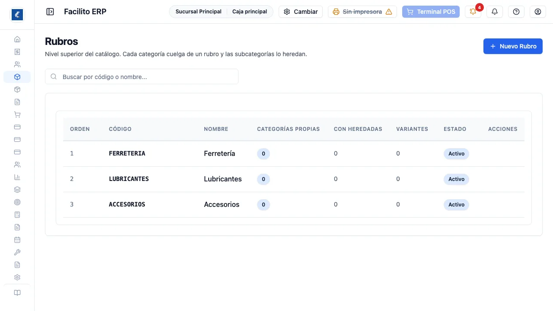Open the stacked layers icon in sidebar
Image resolution: width=553 pixels, height=311 pixels.
pos(17,190)
